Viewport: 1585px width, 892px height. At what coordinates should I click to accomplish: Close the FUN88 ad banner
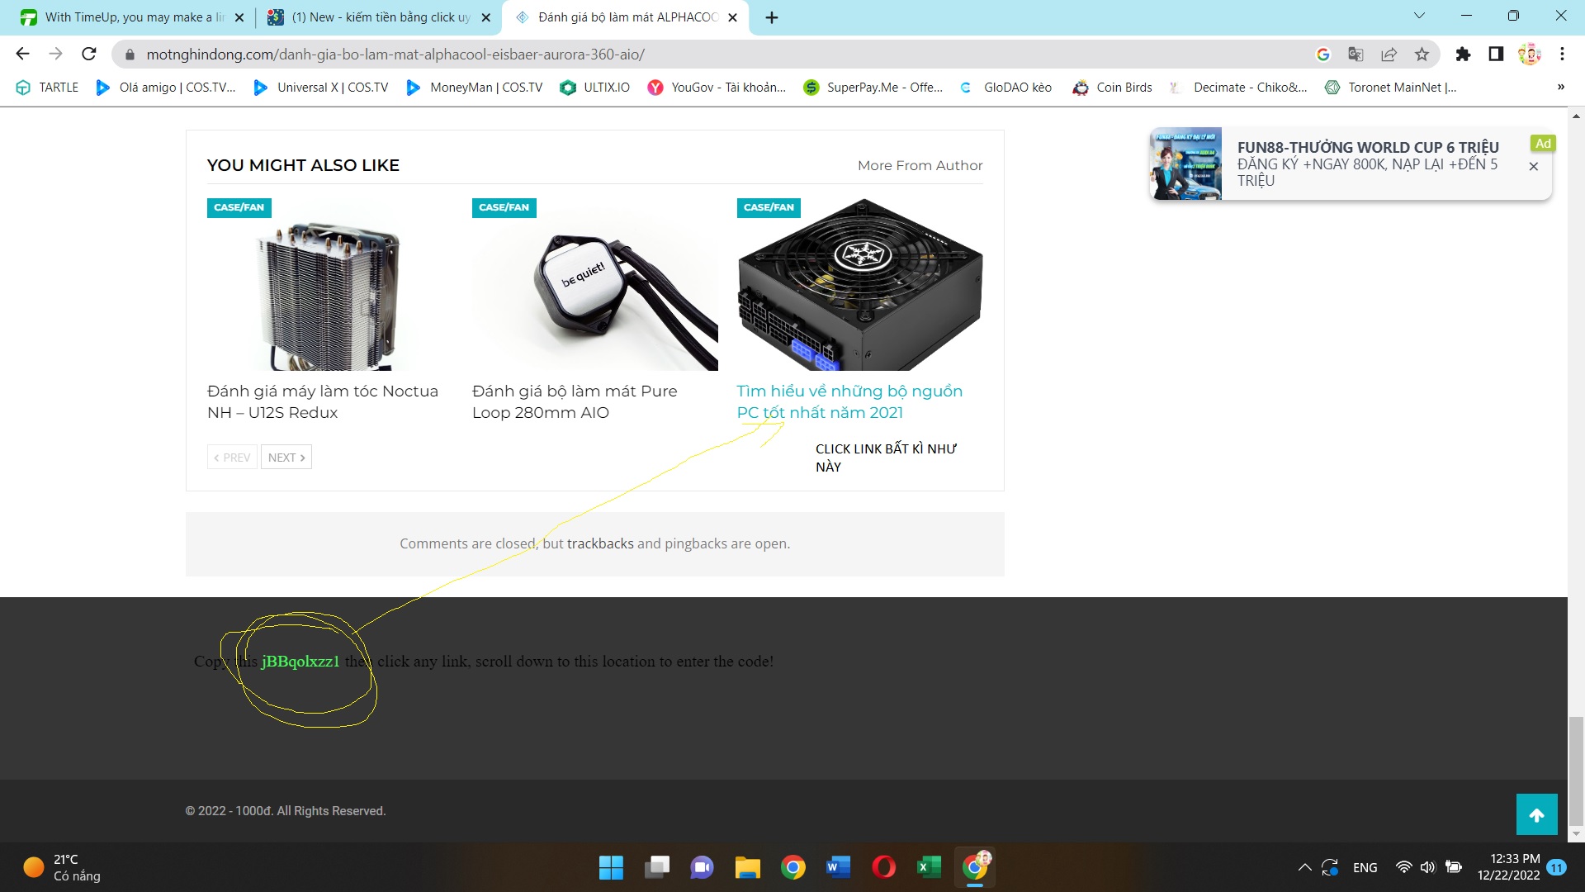click(x=1534, y=166)
